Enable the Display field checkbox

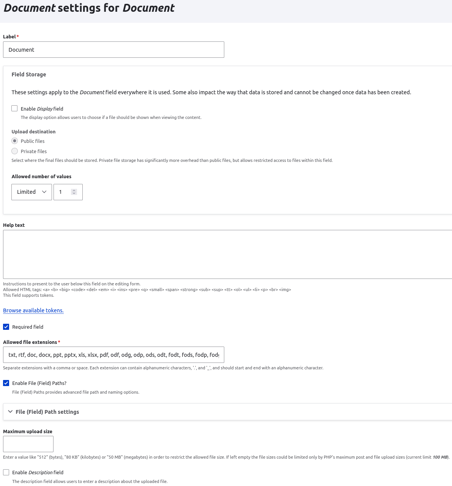(x=14, y=109)
